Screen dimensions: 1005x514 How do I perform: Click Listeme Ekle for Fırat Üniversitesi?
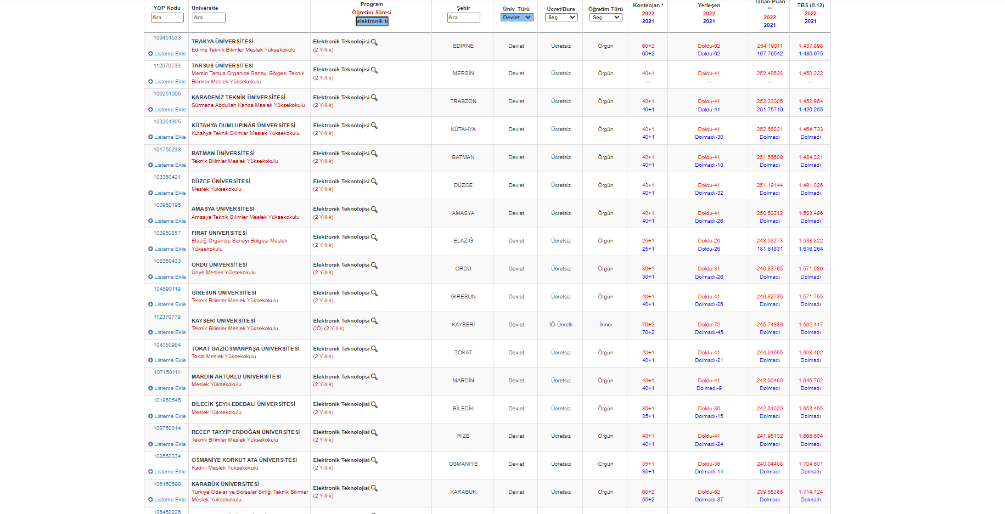tap(167, 249)
